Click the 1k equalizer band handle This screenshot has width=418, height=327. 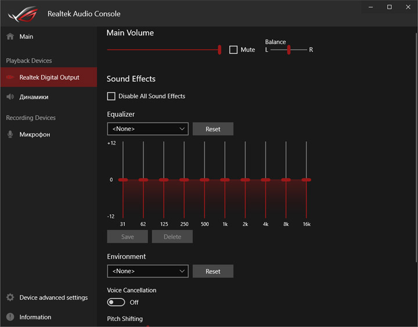[225, 180]
